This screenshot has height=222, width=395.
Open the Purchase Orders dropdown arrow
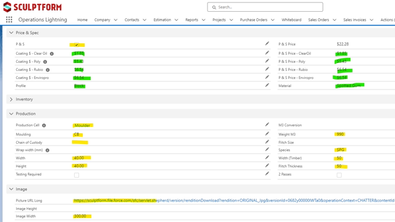(273, 20)
